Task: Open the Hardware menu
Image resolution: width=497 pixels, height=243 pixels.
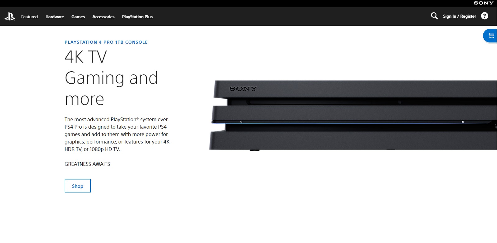Action: (x=55, y=17)
